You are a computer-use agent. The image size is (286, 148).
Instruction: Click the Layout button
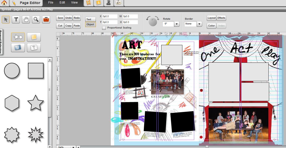pyautogui.click(x=212, y=18)
